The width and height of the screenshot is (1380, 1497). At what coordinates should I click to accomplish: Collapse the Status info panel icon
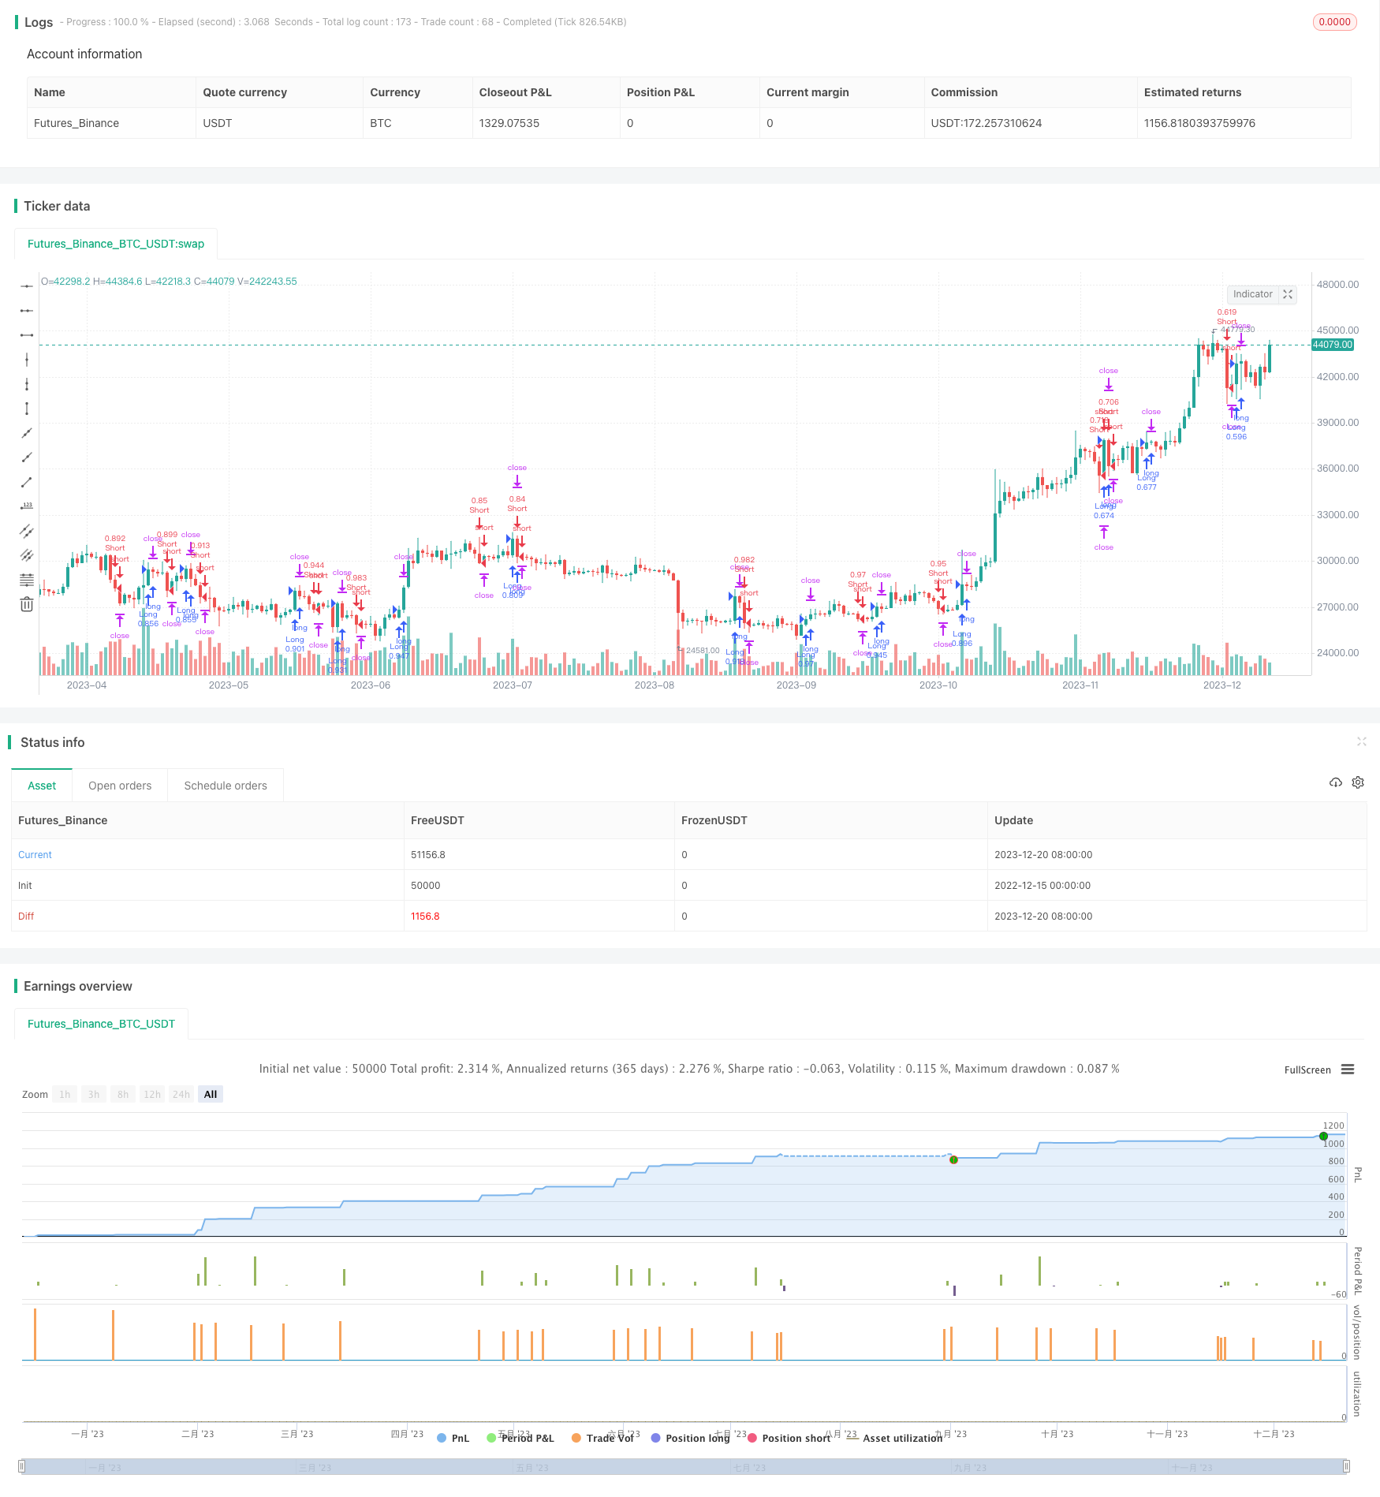1361,741
